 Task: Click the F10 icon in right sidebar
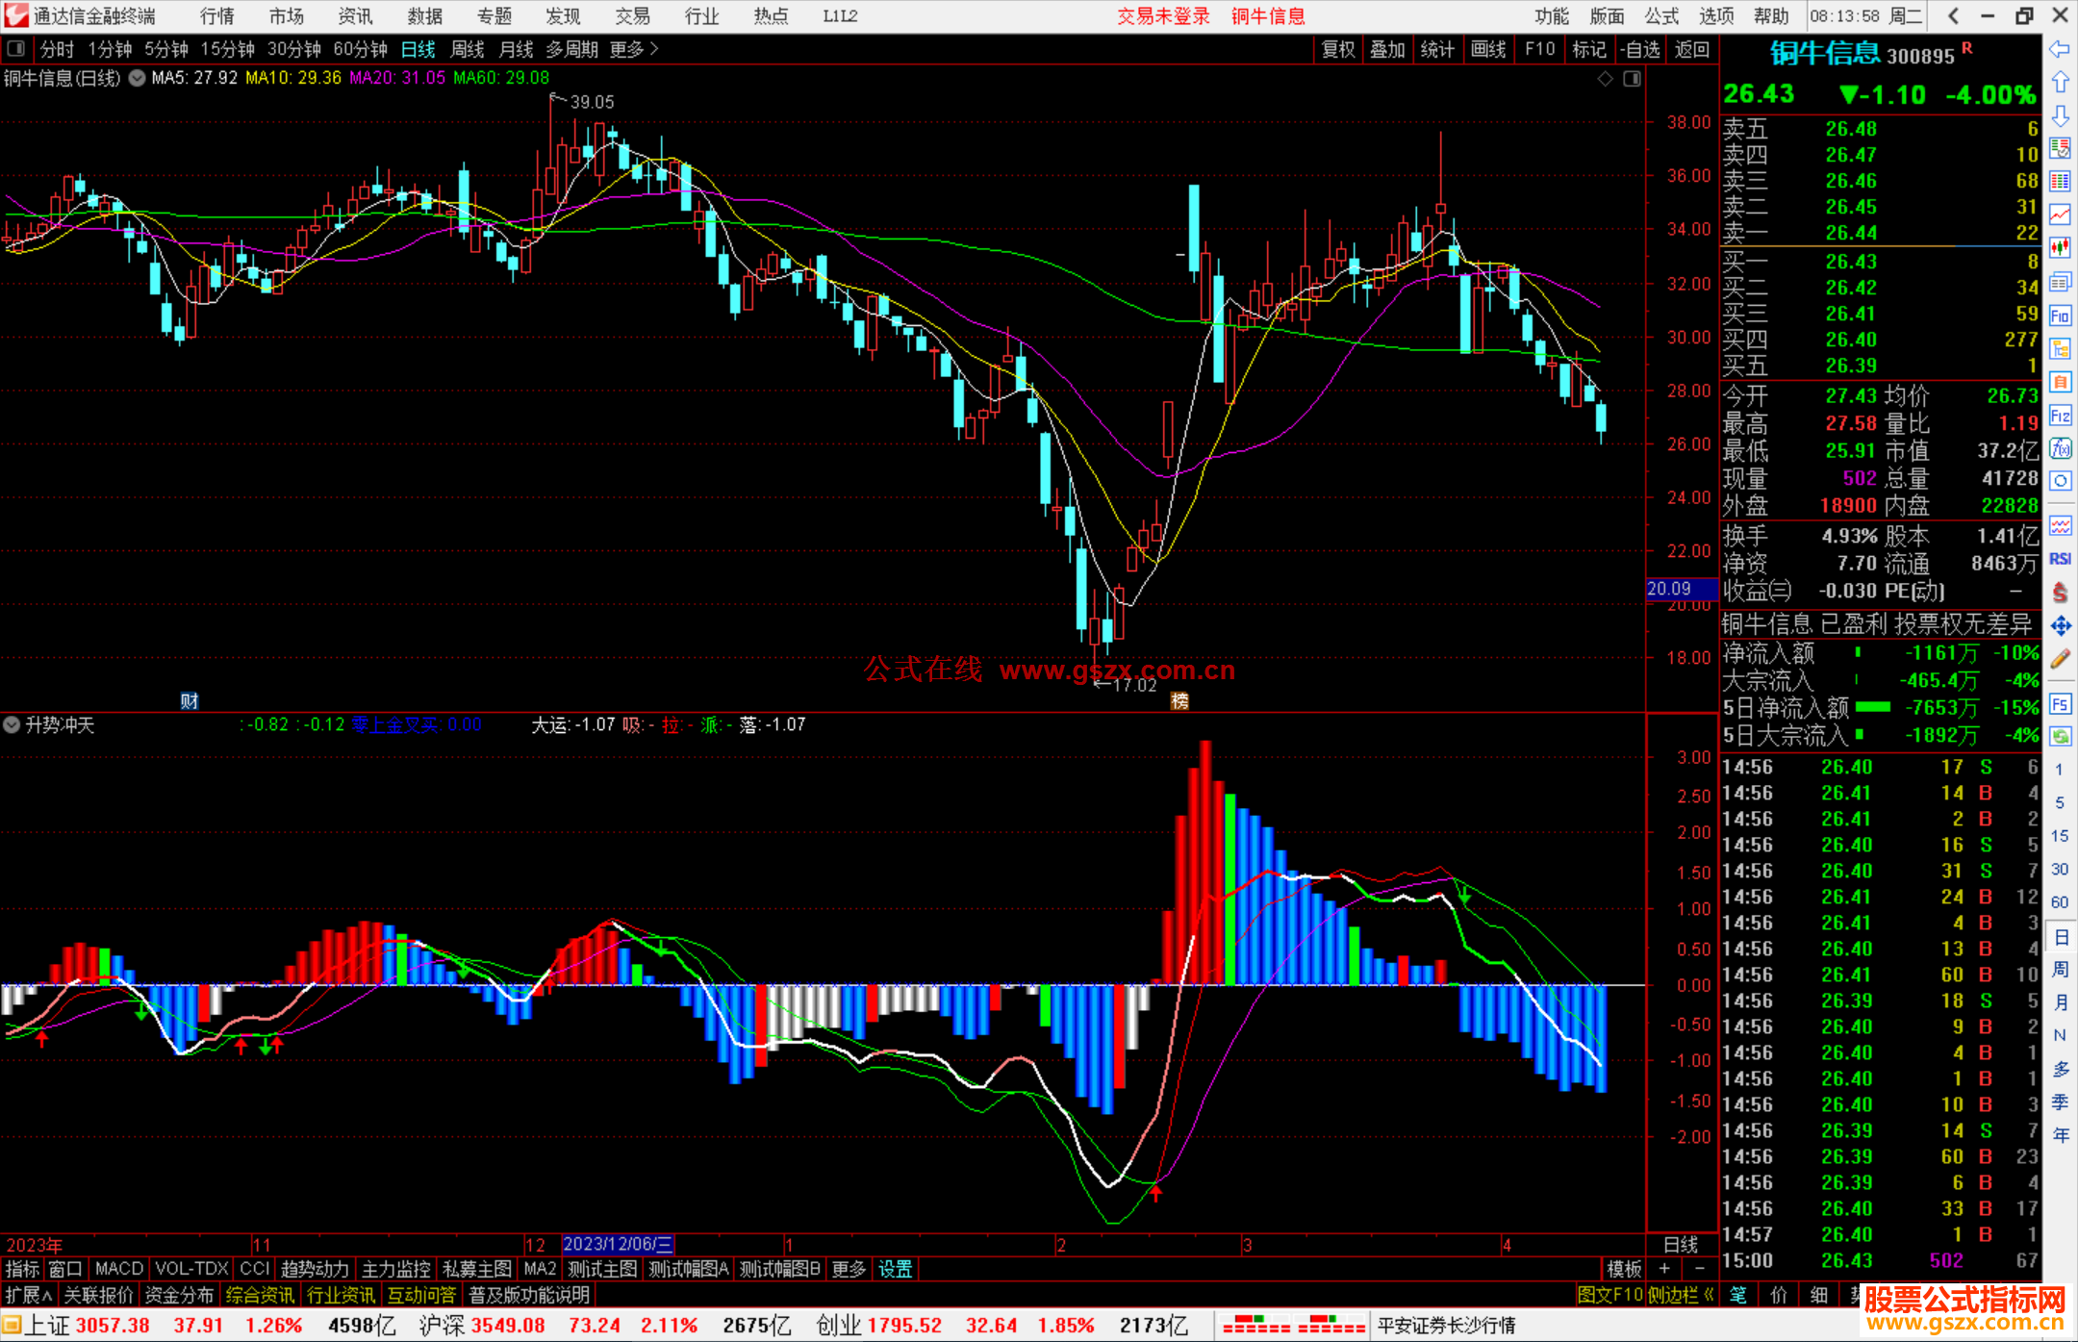point(2060,317)
